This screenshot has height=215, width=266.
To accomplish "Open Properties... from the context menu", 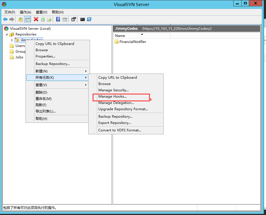I will (58, 56).
